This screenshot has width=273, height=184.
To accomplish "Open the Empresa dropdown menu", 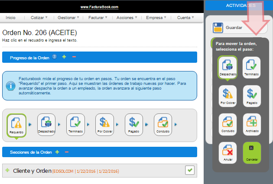I will tap(156, 18).
